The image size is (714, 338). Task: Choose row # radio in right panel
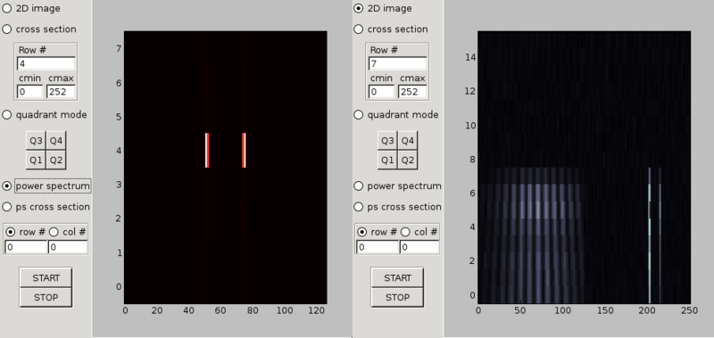click(361, 232)
